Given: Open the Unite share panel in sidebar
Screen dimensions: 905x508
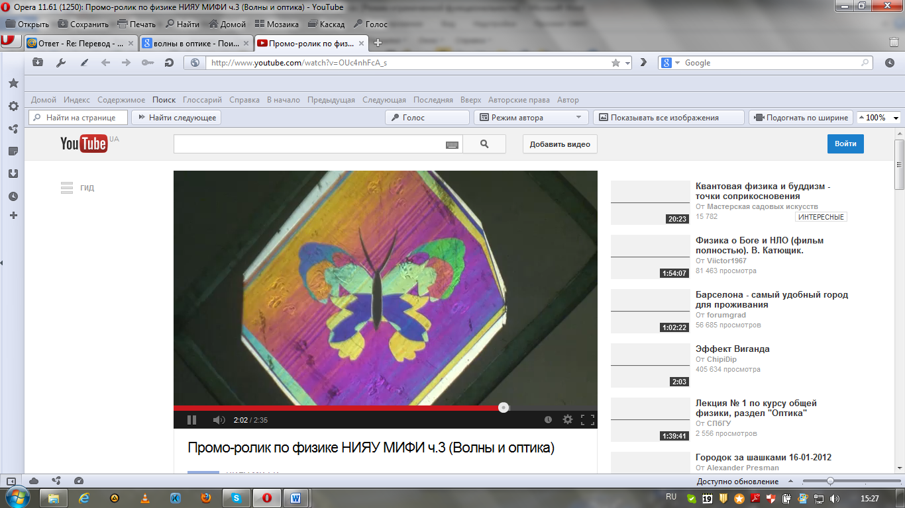Looking at the screenshot, I should click(13, 128).
